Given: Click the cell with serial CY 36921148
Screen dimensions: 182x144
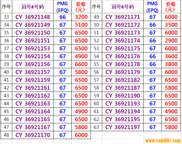Looking at the screenshot, I should coord(33,17).
